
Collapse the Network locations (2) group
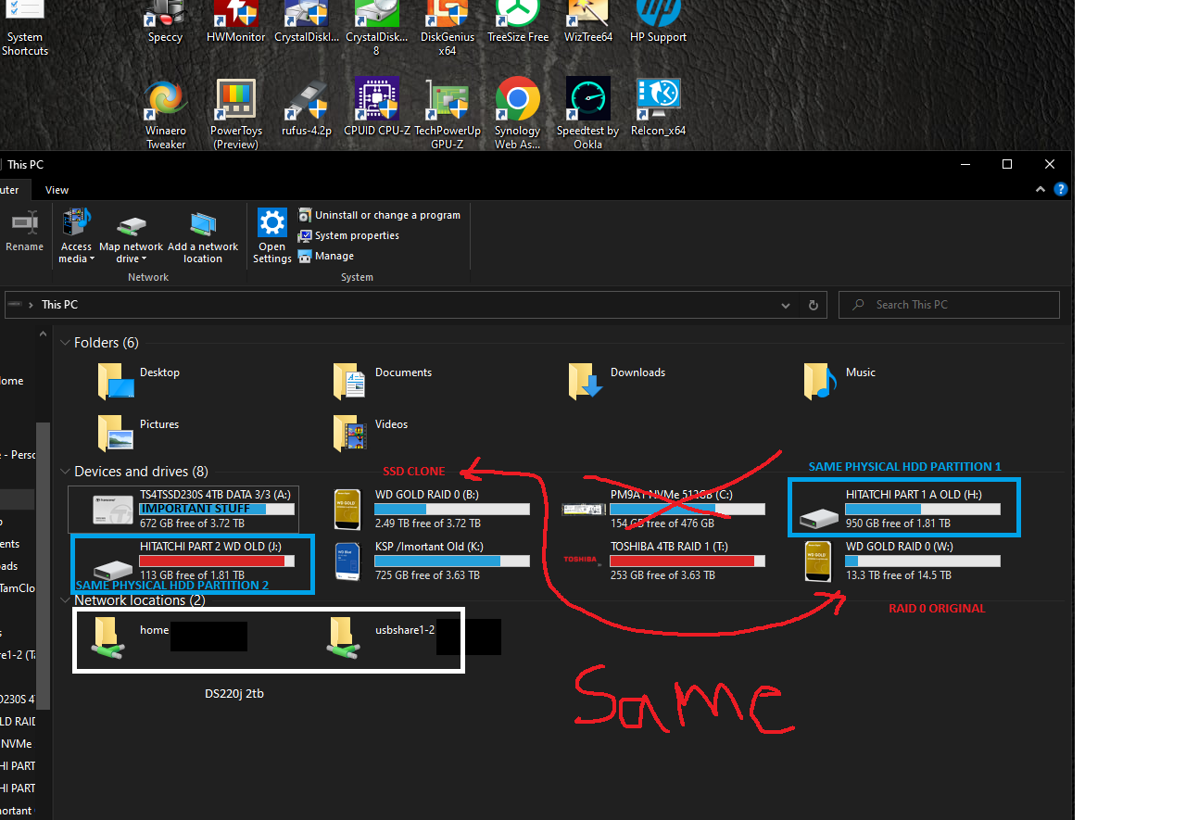65,600
